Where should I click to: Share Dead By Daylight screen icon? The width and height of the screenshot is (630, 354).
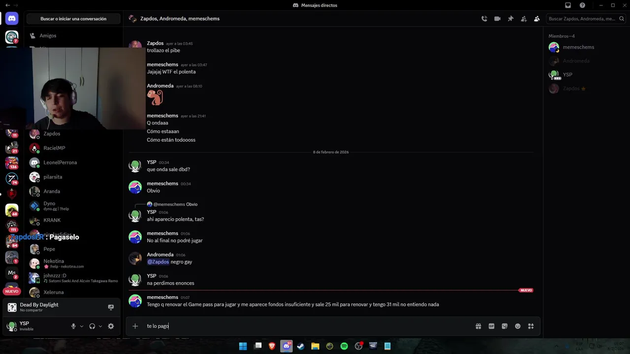[111, 307]
